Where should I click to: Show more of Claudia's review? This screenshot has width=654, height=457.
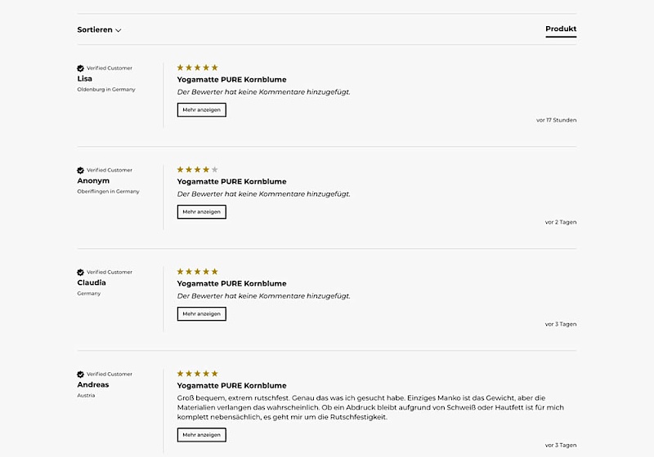[x=201, y=313]
